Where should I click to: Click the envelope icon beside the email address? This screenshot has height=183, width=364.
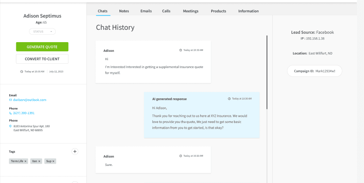tap(11, 100)
